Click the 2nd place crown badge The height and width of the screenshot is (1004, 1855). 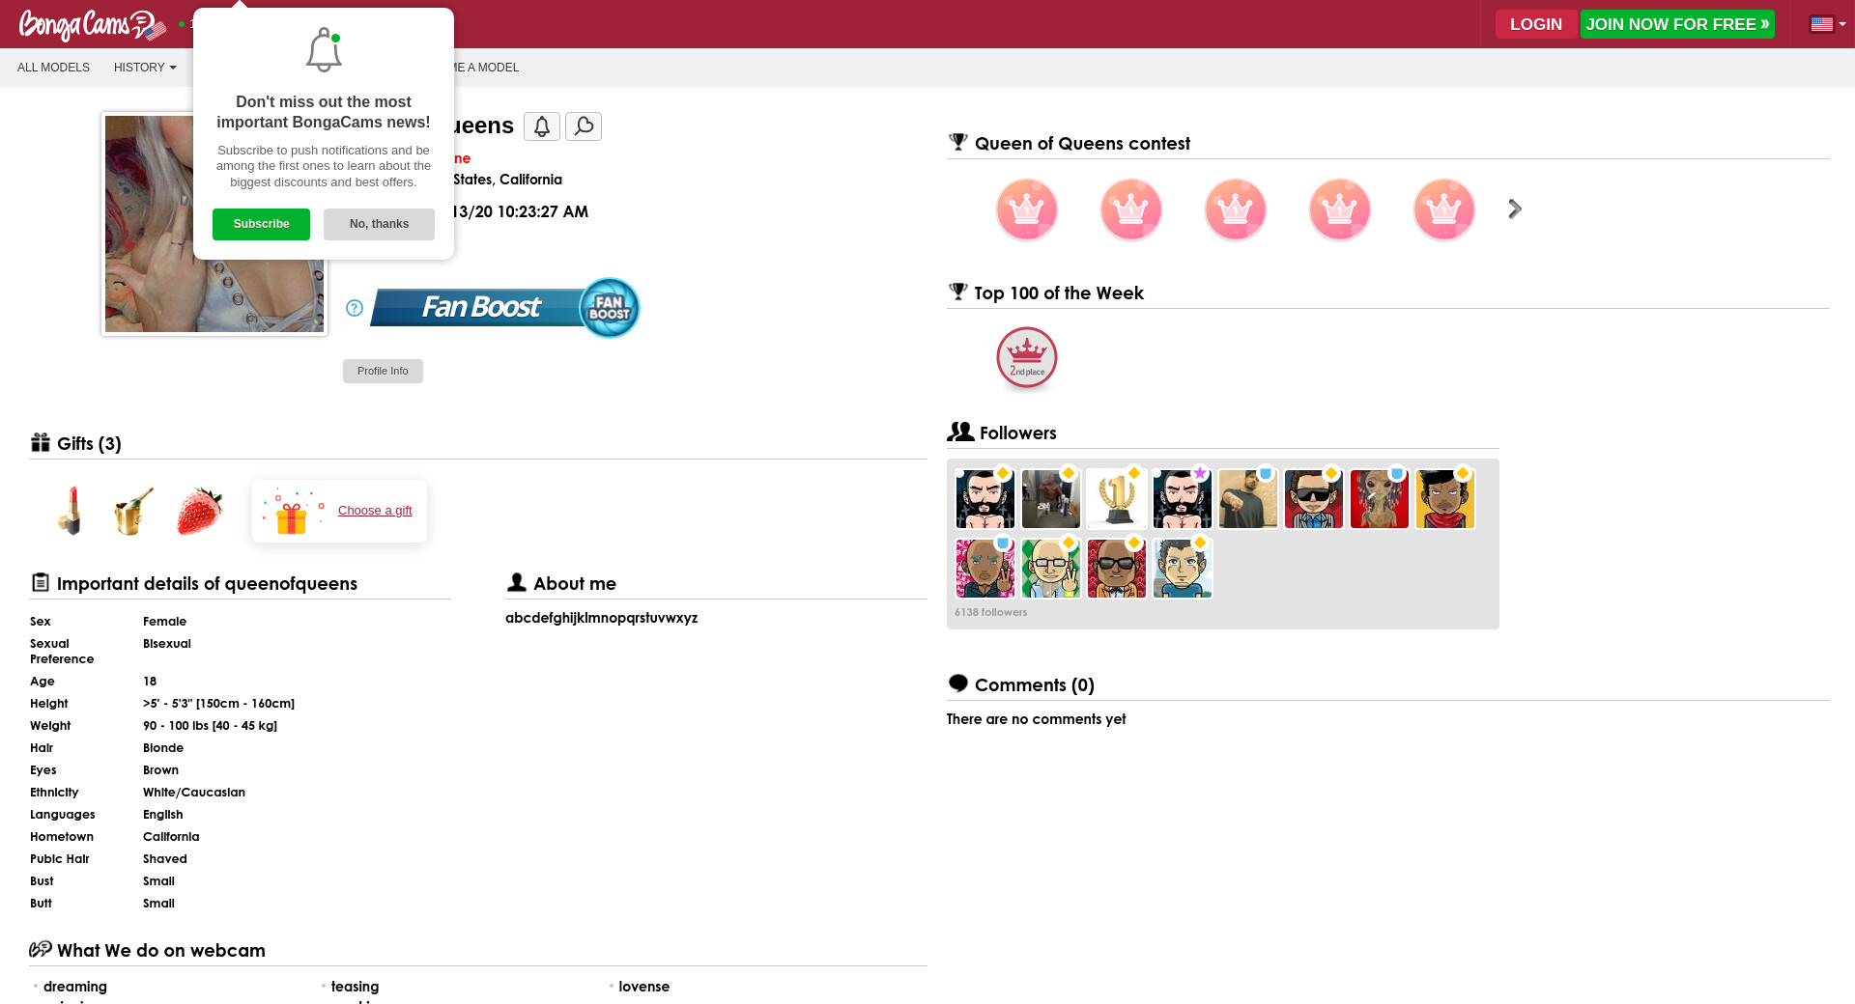(x=1026, y=358)
